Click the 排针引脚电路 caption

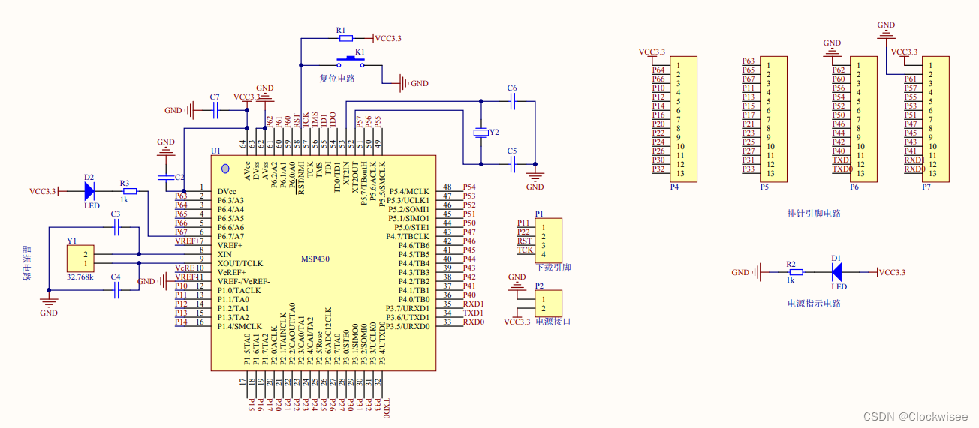(x=814, y=214)
